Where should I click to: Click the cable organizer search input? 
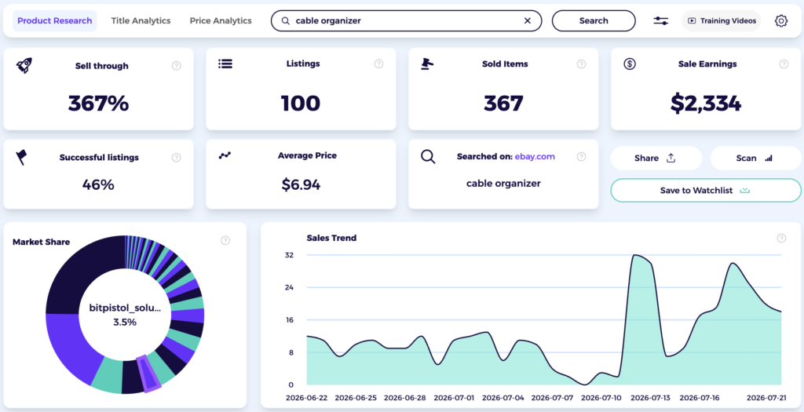tap(406, 21)
